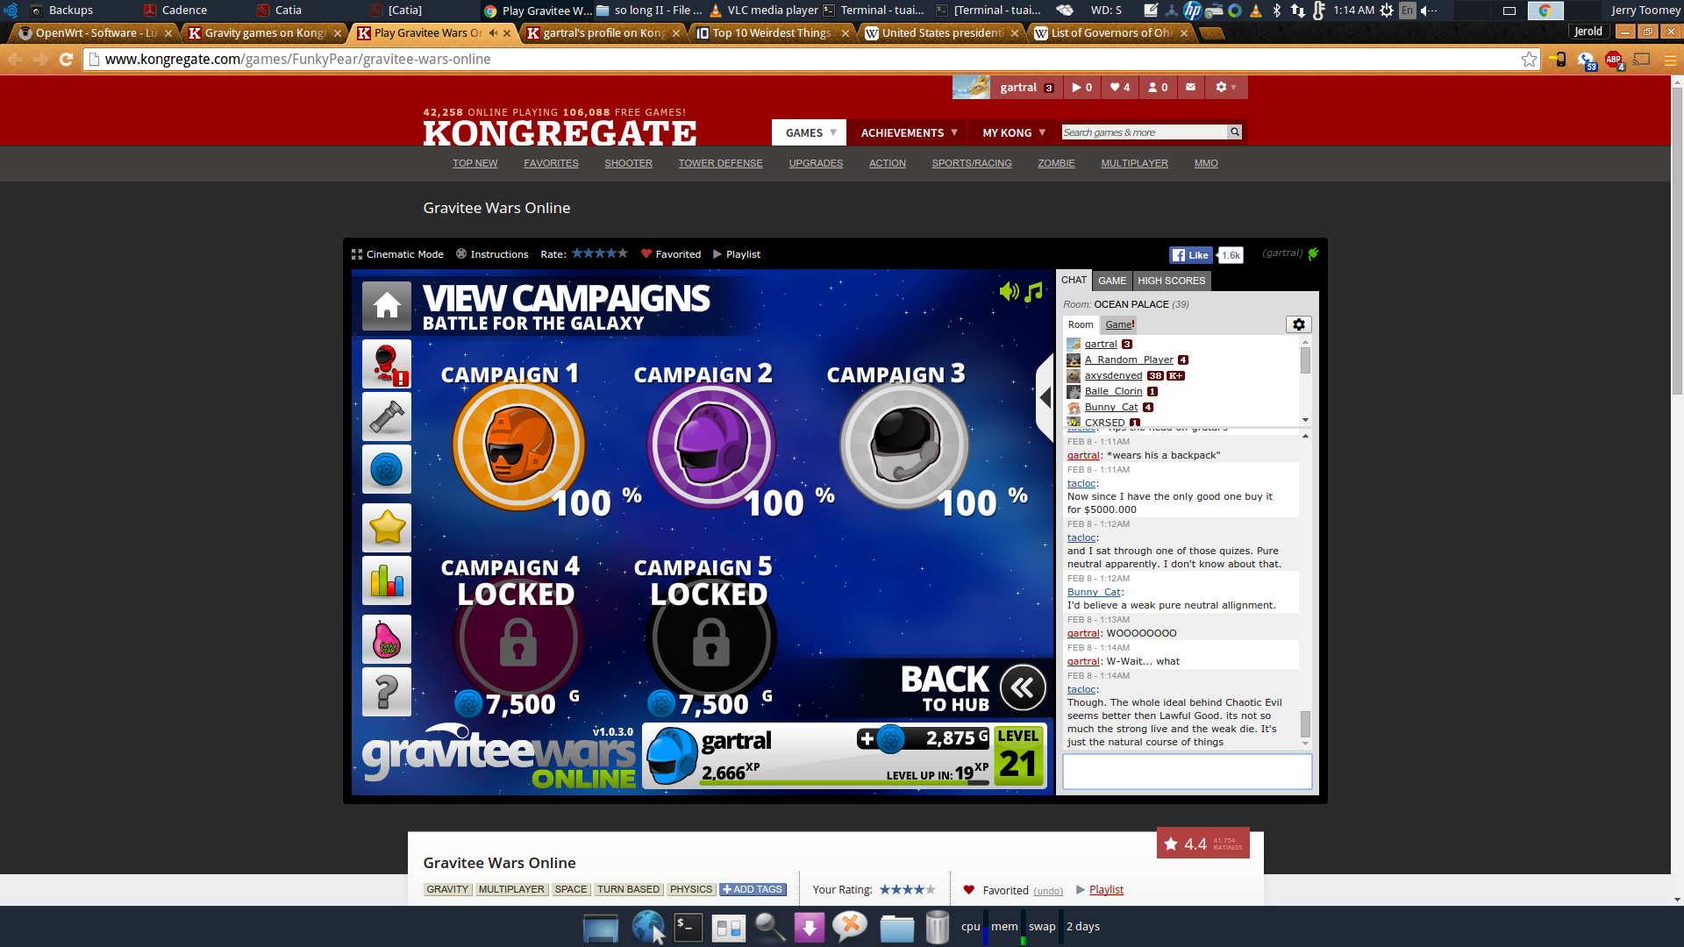Click Back to Hub arrow button
Image resolution: width=1684 pixels, height=947 pixels.
1023,687
